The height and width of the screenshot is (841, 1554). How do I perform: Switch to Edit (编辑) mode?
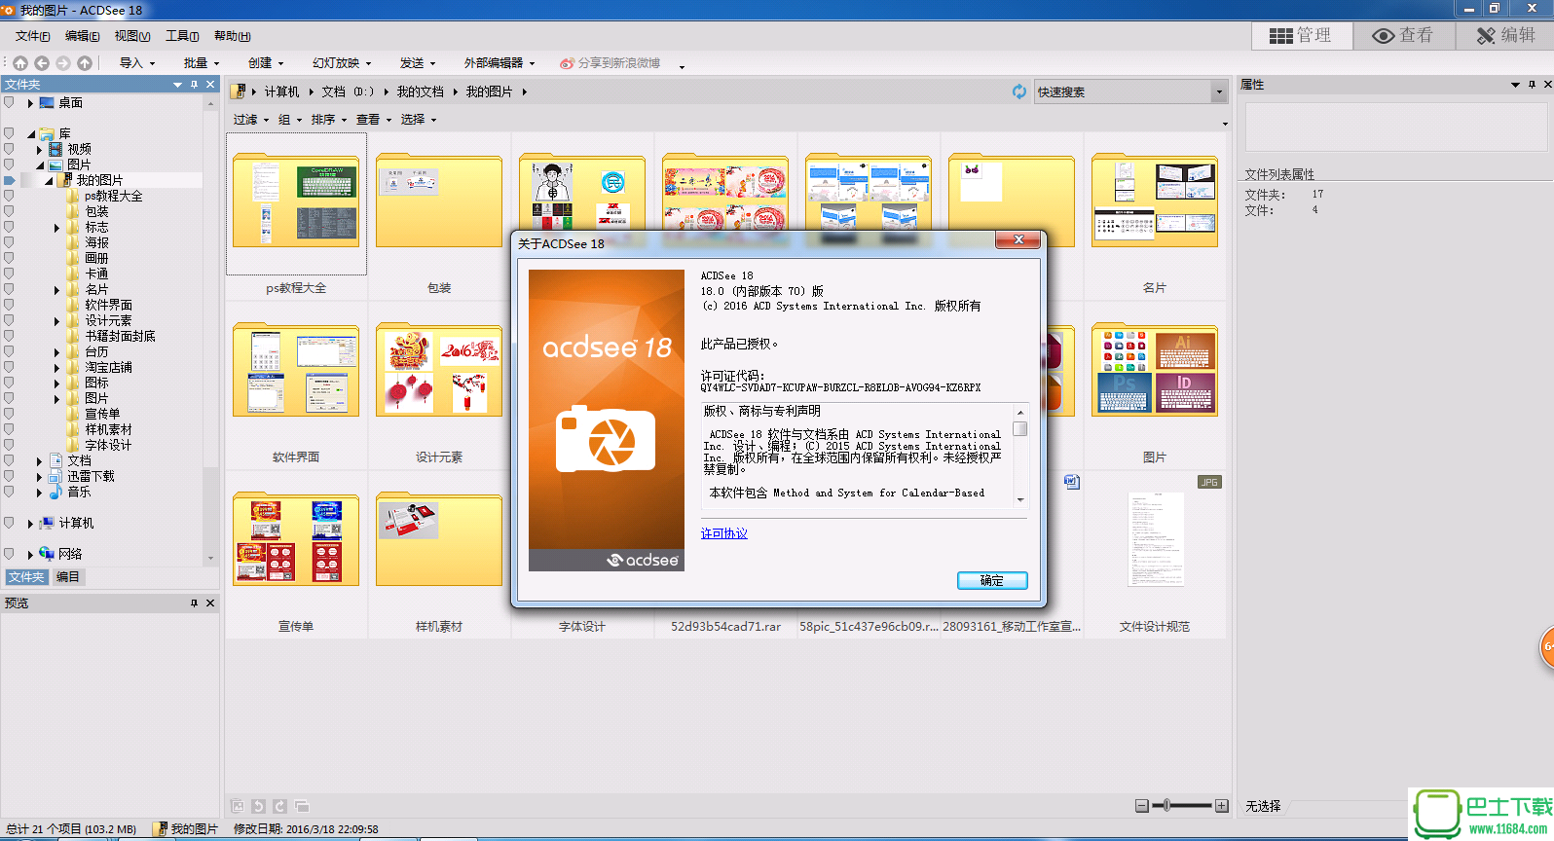(1504, 36)
